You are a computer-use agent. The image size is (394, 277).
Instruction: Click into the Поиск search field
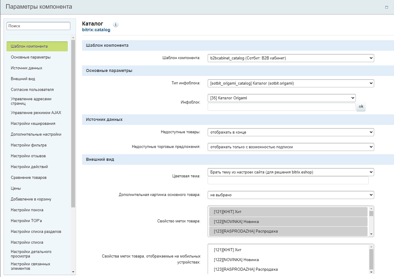pos(38,26)
